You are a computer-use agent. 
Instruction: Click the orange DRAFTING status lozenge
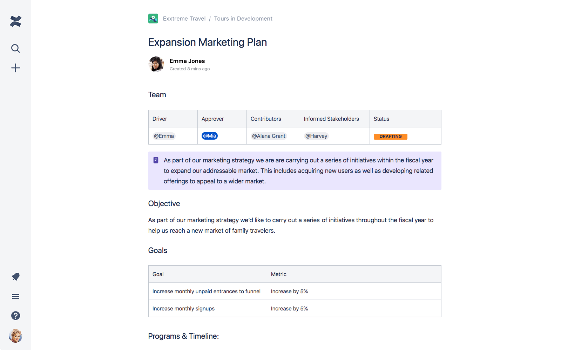click(390, 136)
